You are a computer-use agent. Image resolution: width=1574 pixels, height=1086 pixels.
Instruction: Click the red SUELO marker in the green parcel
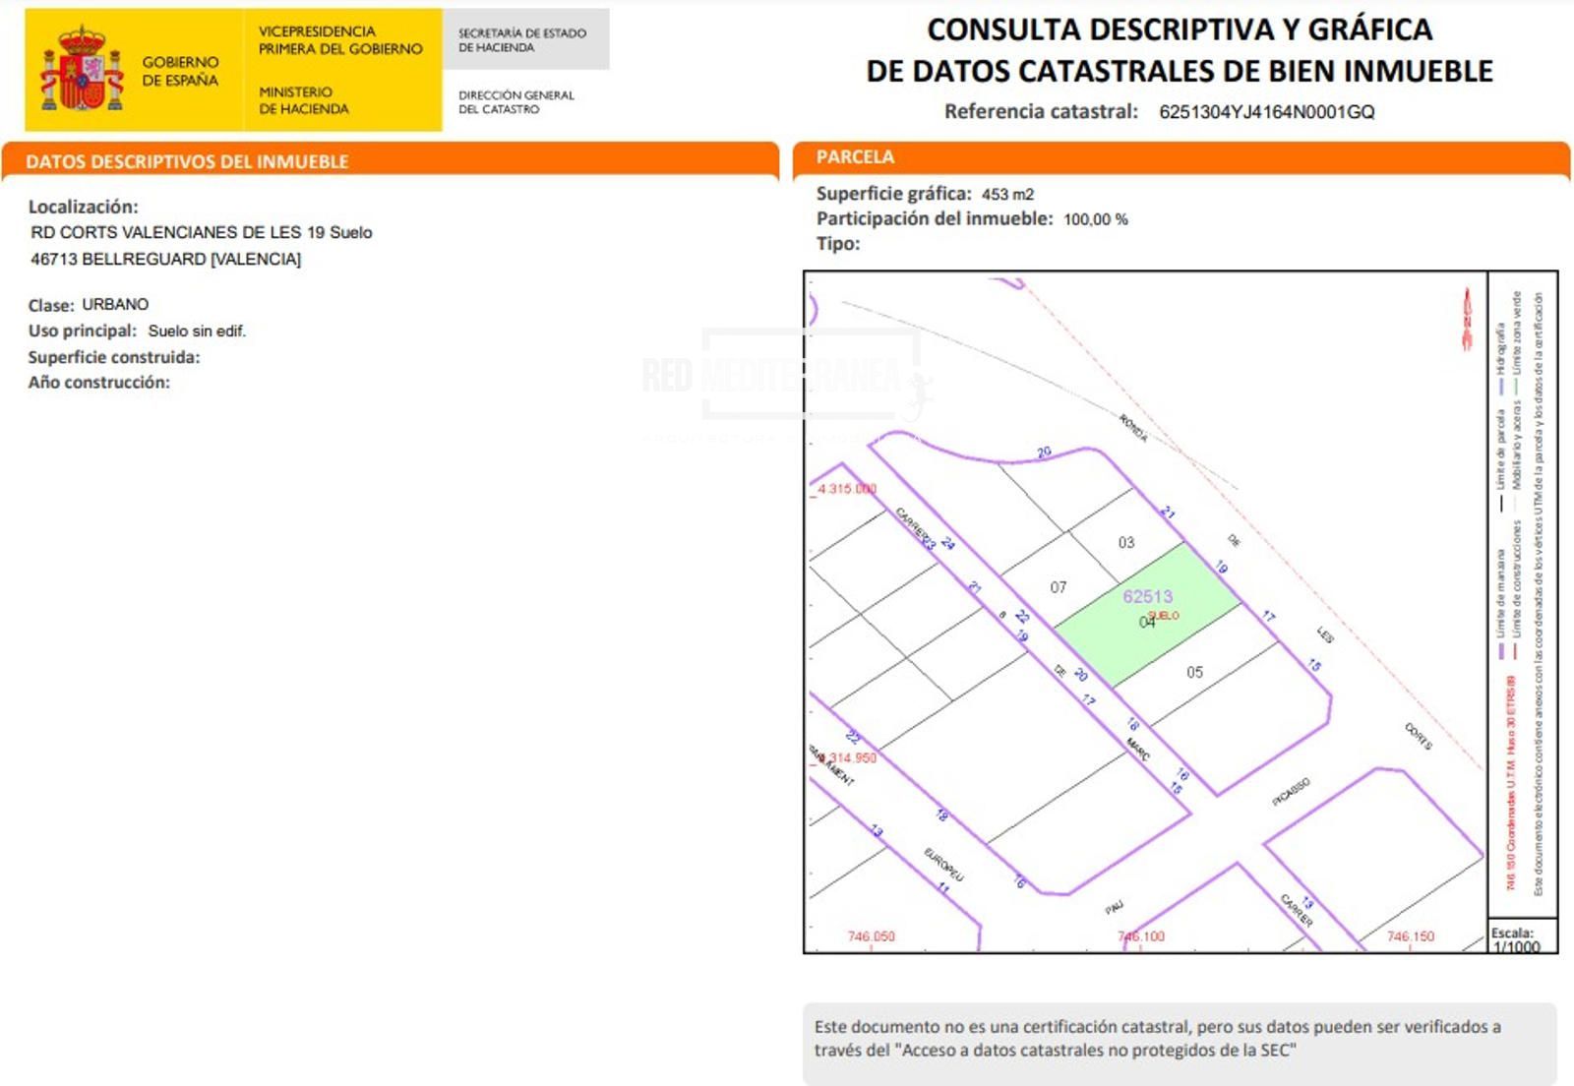1163,616
